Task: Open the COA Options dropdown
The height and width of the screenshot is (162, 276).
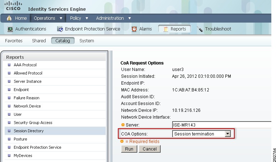Action: tap(227, 134)
